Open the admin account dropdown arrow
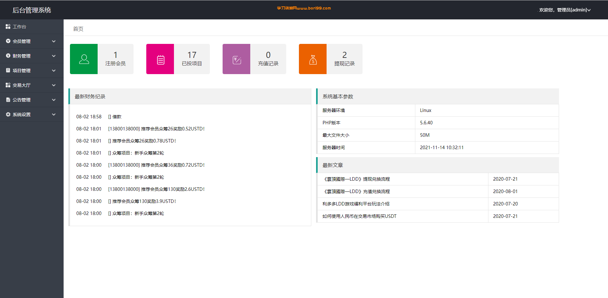The image size is (608, 298). click(x=589, y=10)
